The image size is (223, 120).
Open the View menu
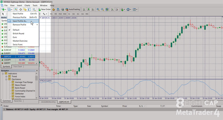(12, 5)
